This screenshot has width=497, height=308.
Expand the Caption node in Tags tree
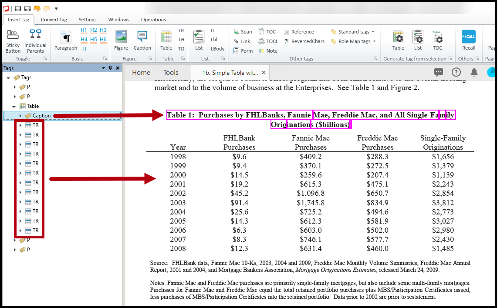point(20,116)
